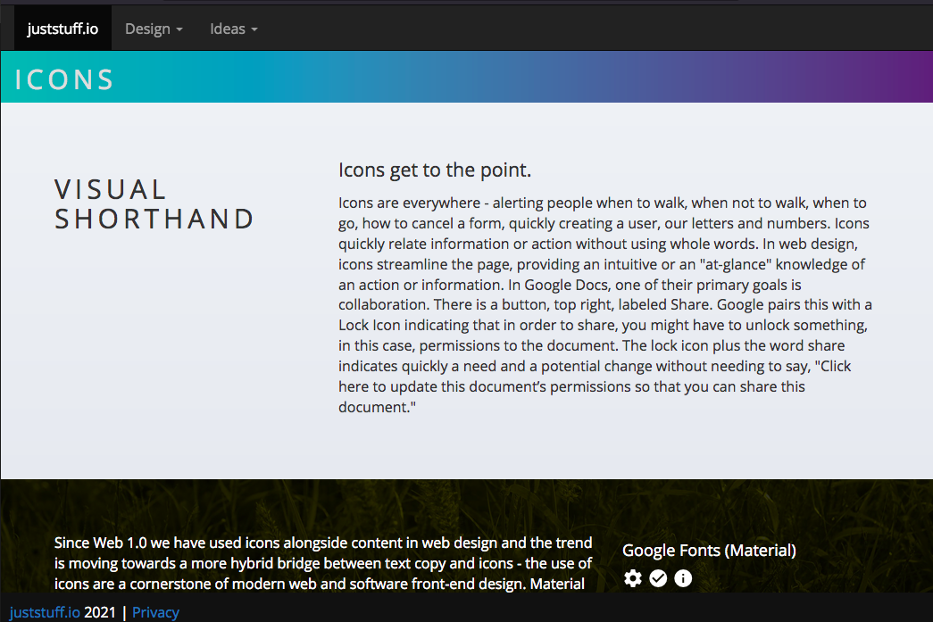Screen dimensions: 933x622
Task: Click the settings gear icon
Action: tap(633, 578)
